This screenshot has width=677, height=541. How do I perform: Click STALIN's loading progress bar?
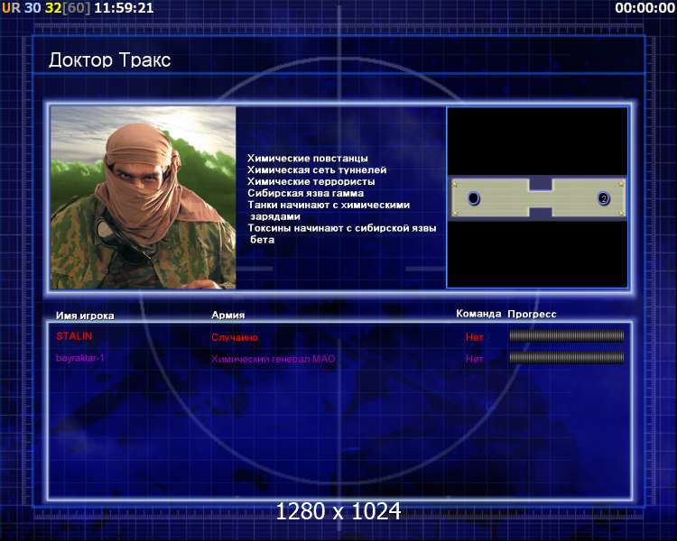pyautogui.click(x=567, y=336)
